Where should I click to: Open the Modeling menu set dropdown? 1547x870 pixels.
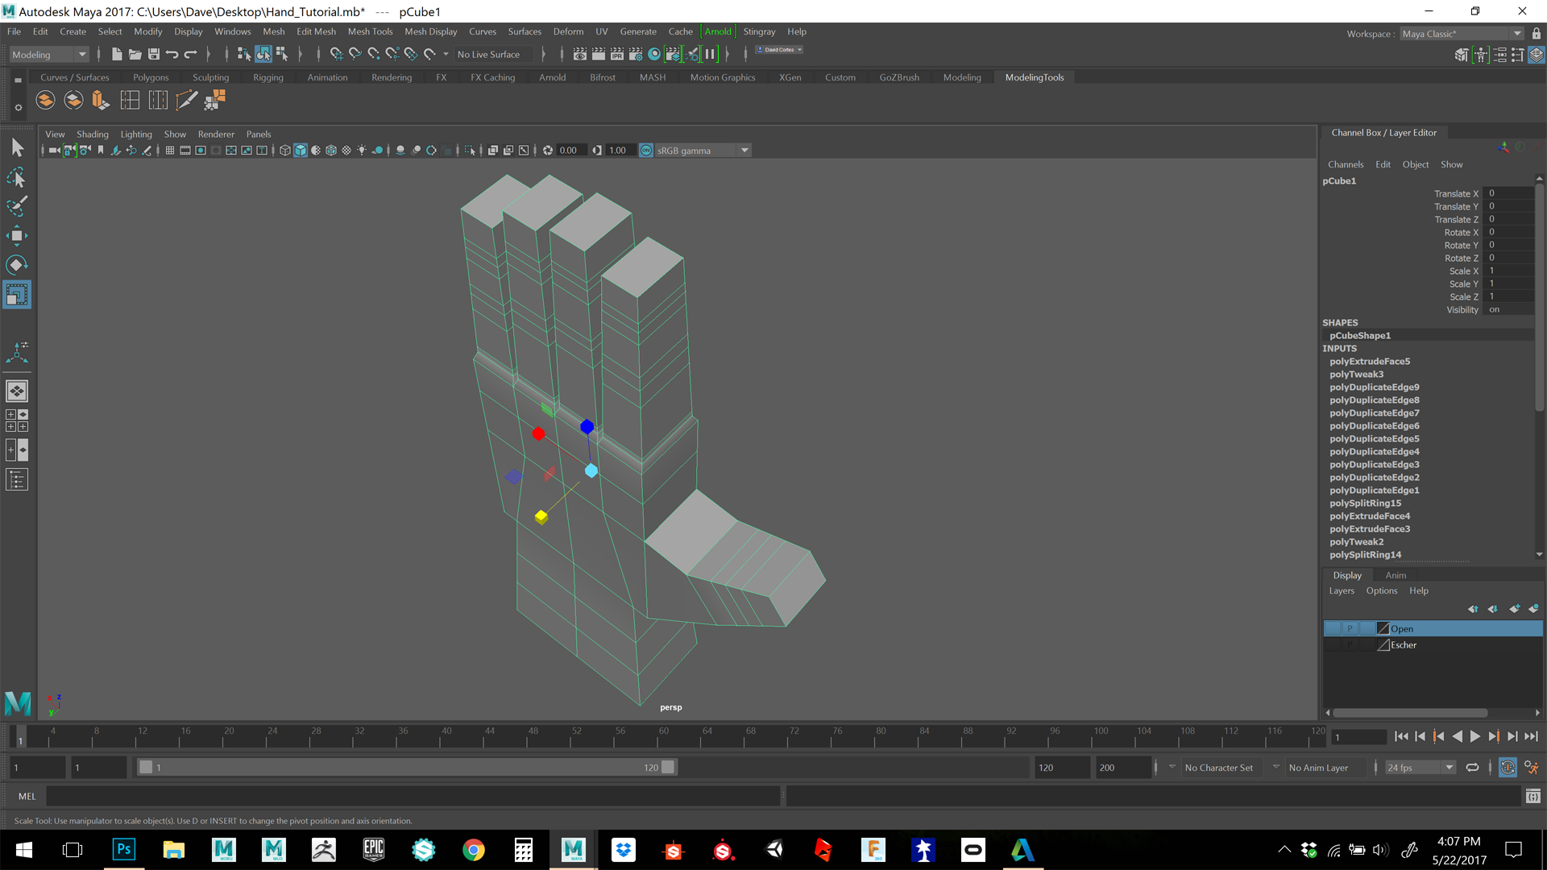point(49,55)
